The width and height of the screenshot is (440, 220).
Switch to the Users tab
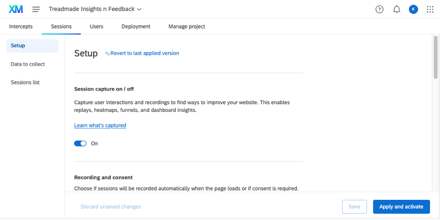(96, 26)
